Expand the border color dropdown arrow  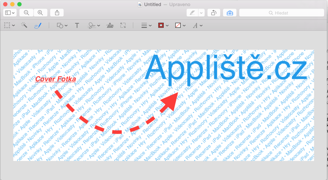point(167,26)
